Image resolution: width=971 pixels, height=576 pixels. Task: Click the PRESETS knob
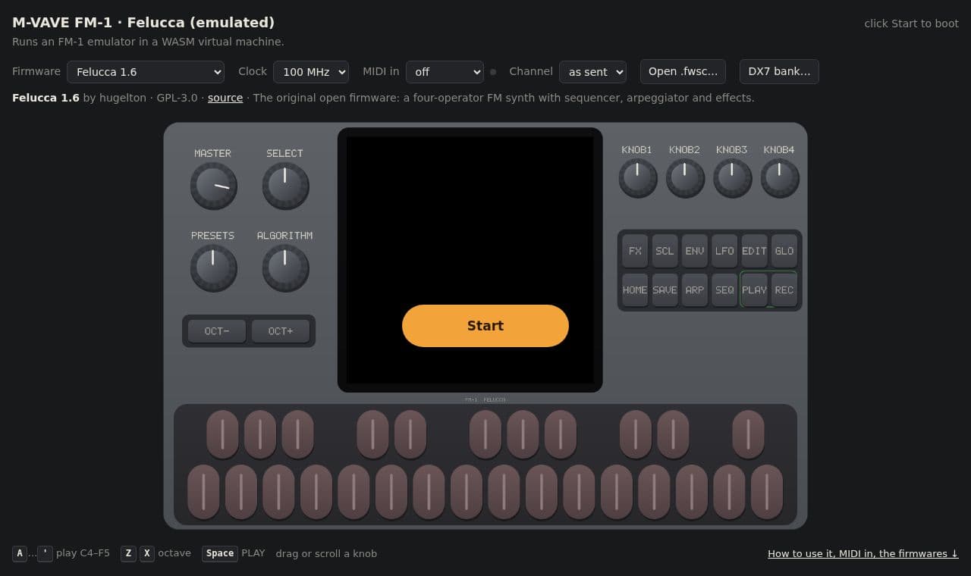coord(213,268)
